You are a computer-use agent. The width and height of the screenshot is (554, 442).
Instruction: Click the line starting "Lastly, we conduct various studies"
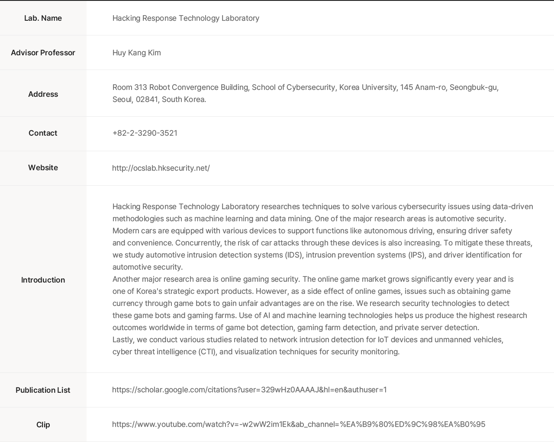tap(308, 340)
